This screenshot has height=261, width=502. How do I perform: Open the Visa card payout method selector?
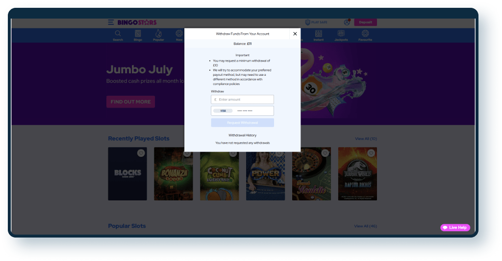pyautogui.click(x=242, y=111)
